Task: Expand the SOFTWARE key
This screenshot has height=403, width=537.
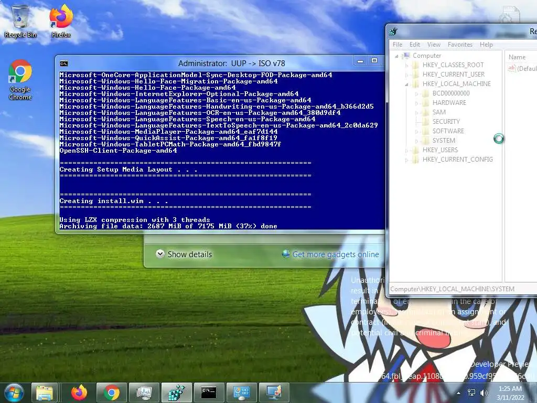Action: 416,131
